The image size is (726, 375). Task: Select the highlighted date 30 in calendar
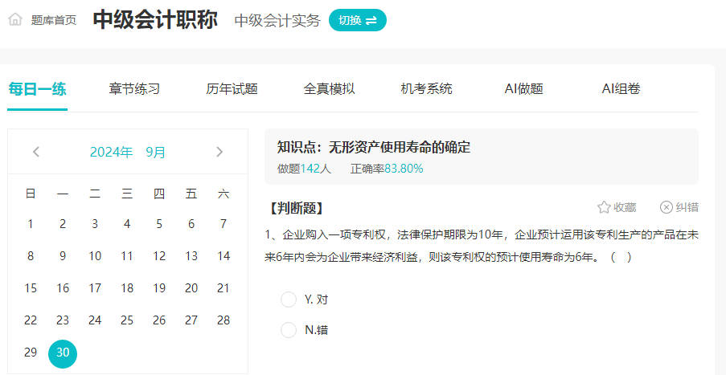[63, 353]
